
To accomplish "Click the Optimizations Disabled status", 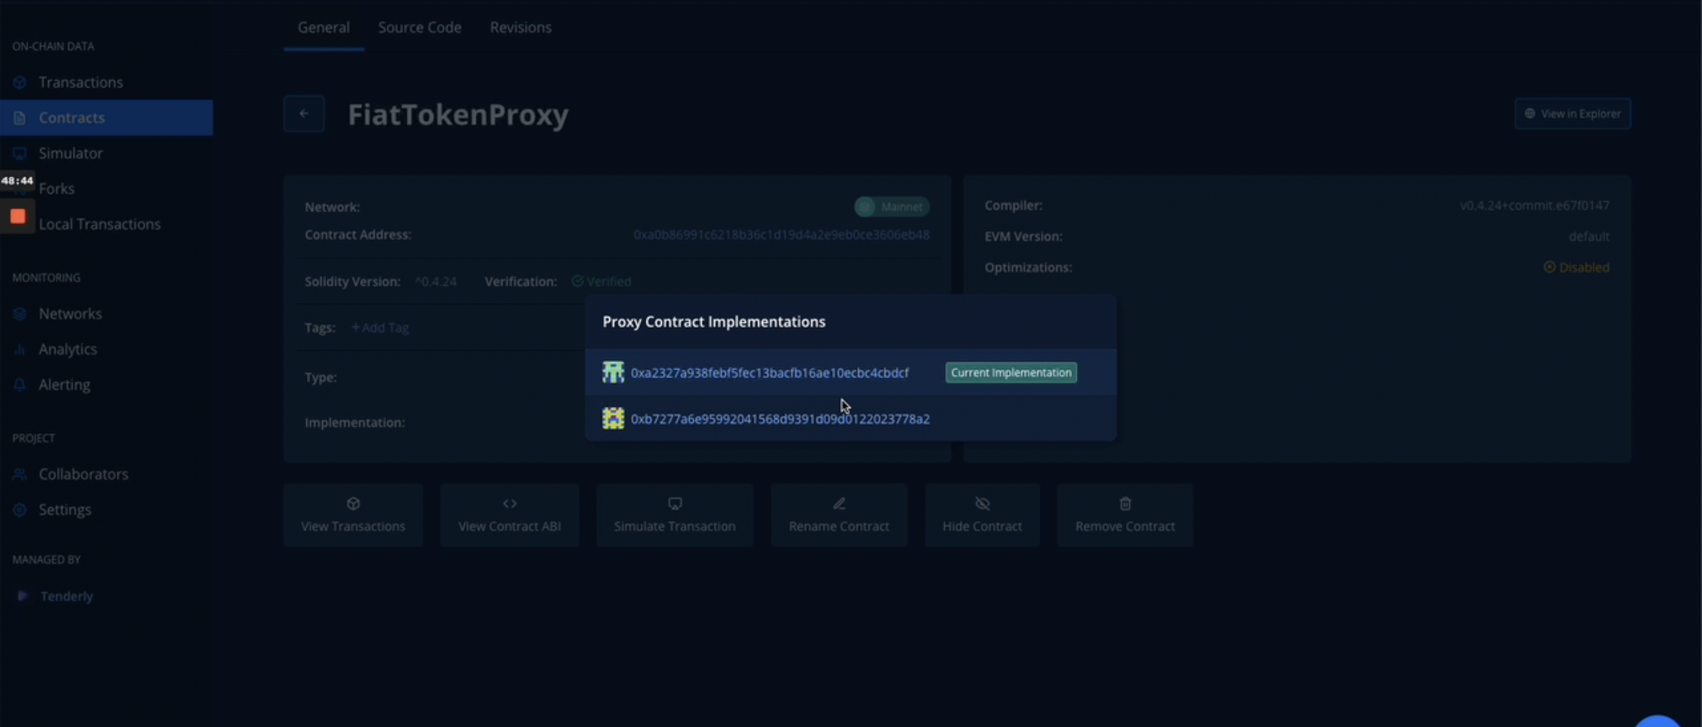I will 1577,268.
